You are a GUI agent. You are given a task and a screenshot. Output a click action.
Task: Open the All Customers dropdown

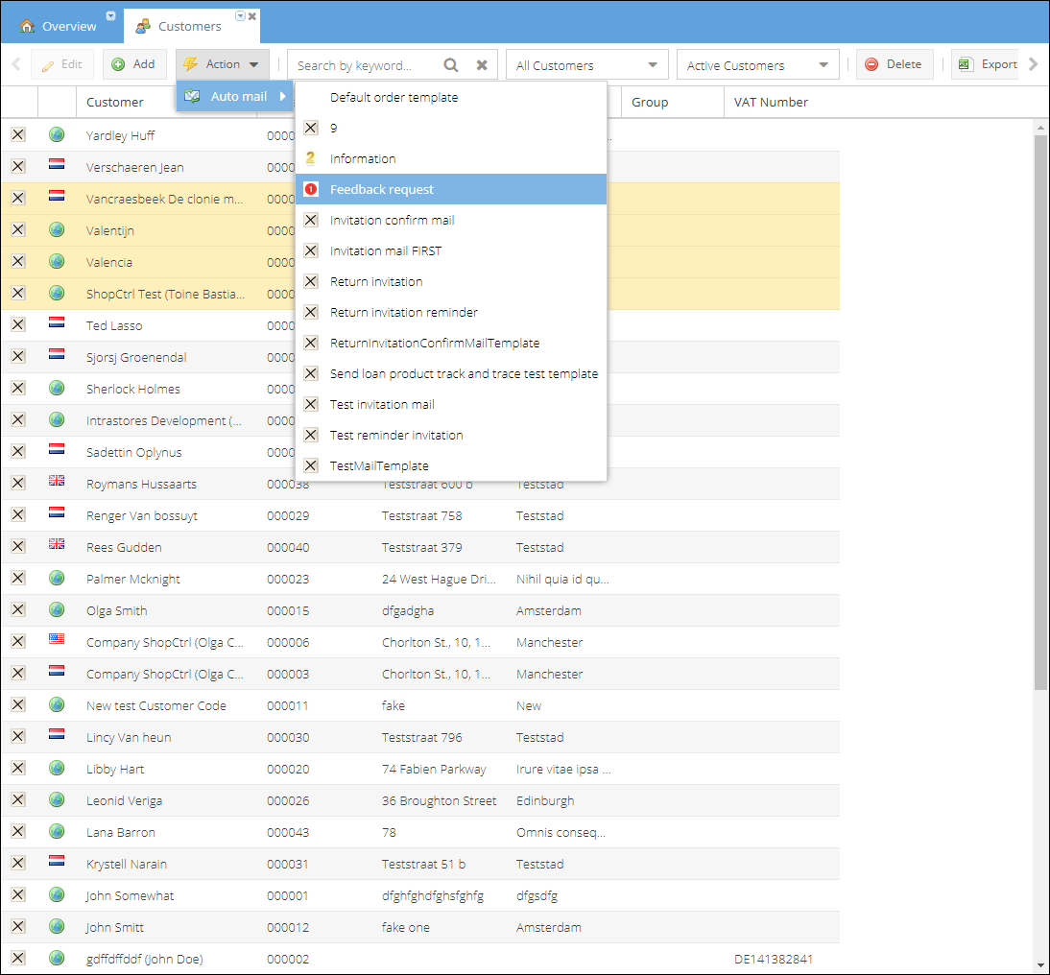[587, 65]
